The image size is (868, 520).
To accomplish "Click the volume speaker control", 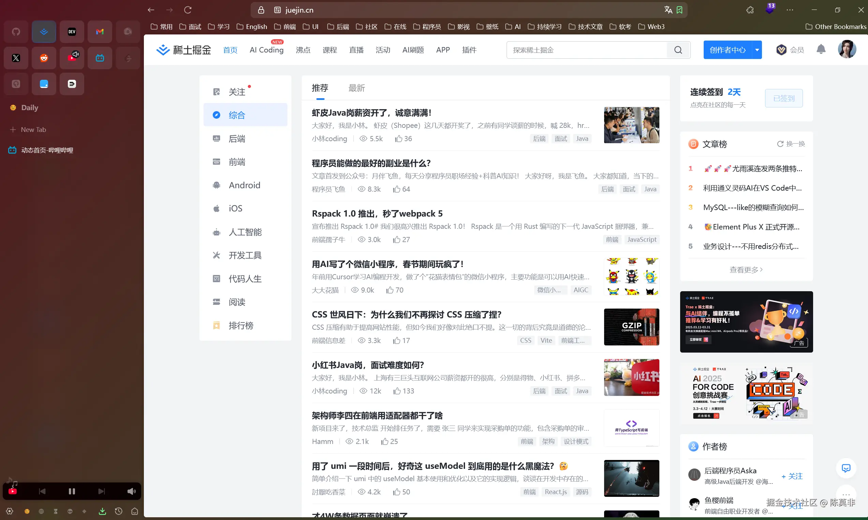I will [131, 491].
